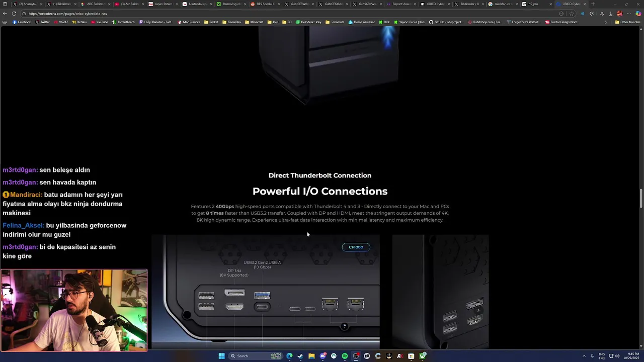644x362 pixels.
Task: Click the Direct Thunderbolt Connection text
Action: tap(320, 175)
